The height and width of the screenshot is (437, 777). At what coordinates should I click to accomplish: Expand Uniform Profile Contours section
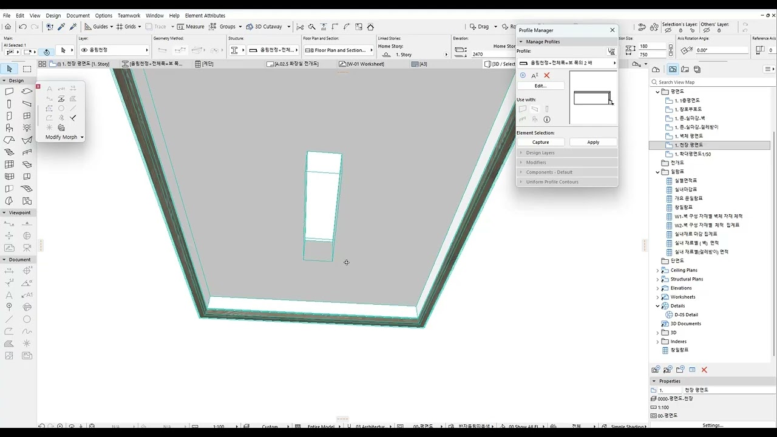click(567, 182)
